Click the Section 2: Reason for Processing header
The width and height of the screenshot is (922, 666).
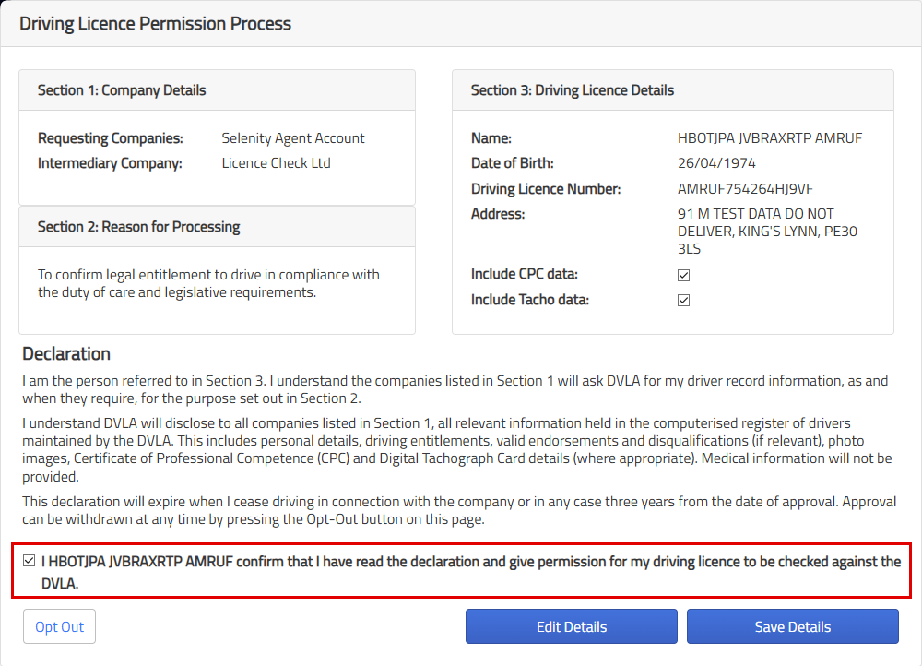[x=138, y=227]
